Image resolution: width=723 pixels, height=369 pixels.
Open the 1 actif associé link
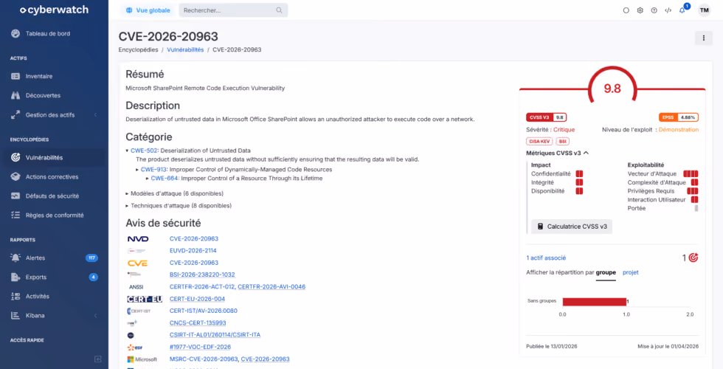pos(546,258)
